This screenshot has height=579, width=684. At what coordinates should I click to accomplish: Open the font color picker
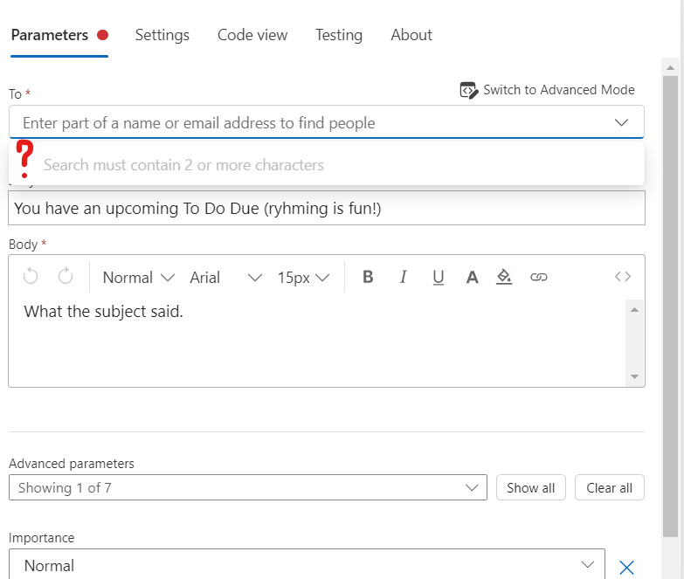pyautogui.click(x=472, y=278)
